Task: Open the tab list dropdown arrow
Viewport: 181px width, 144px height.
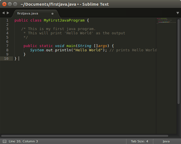Action: point(178,13)
